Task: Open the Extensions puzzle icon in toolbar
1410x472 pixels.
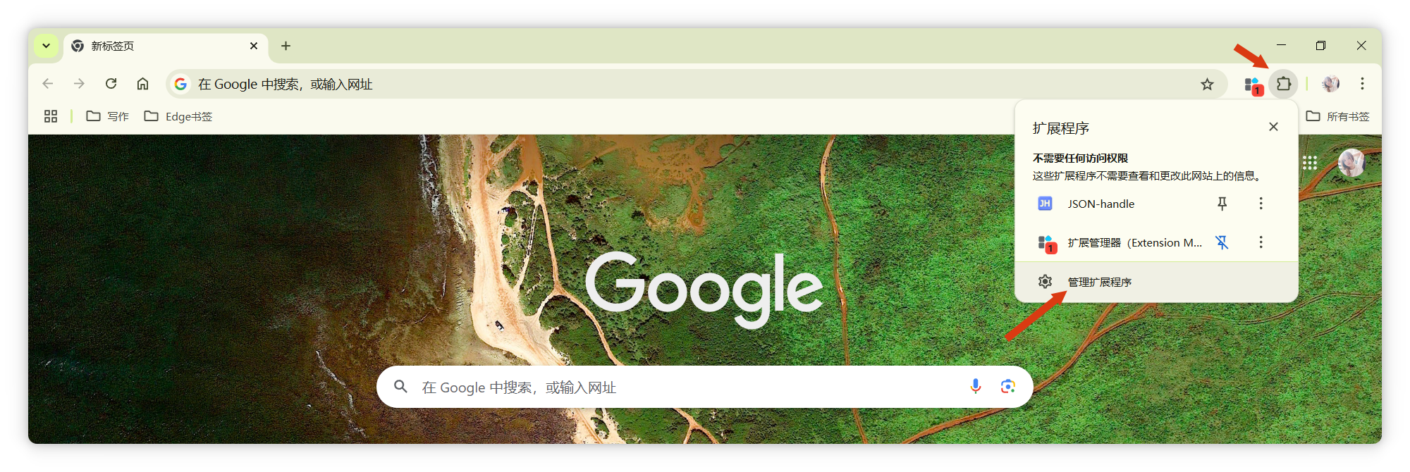Action: click(1283, 84)
